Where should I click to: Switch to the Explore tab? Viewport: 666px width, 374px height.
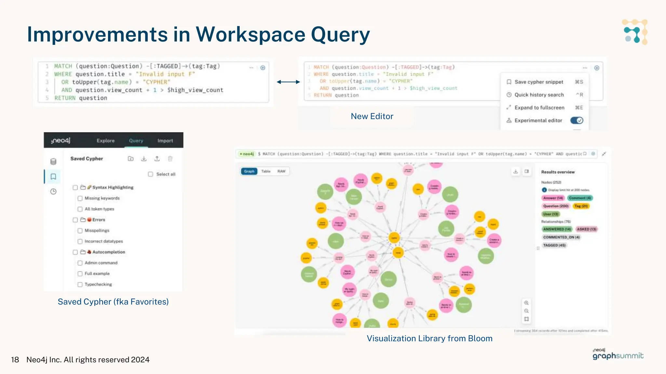click(106, 141)
